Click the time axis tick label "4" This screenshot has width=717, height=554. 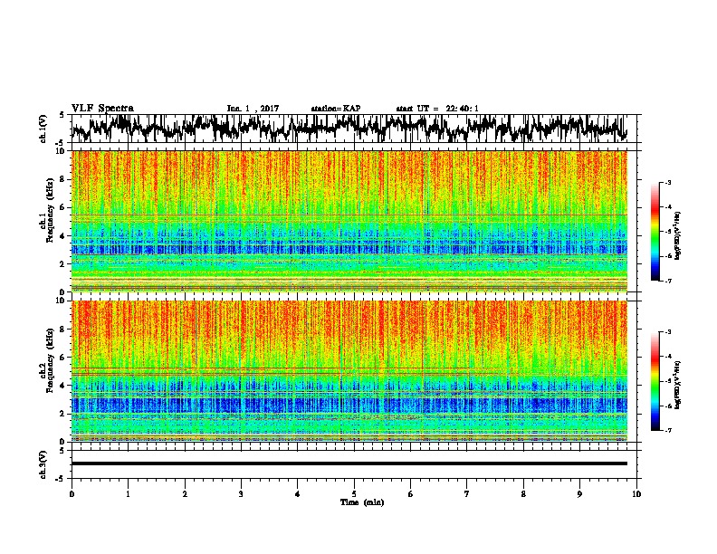[x=298, y=494]
